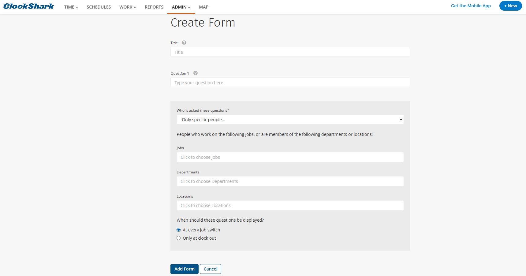Open the Who is asked dropdown
526x276 pixels.
(290, 120)
